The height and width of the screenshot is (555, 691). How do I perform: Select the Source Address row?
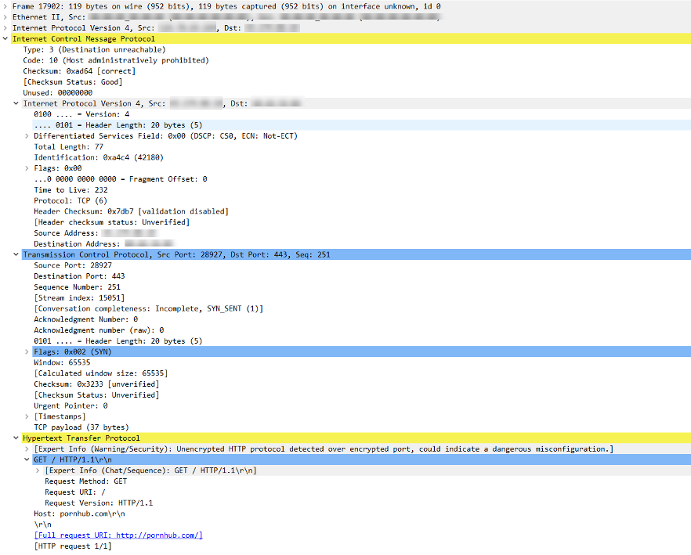pyautogui.click(x=96, y=233)
